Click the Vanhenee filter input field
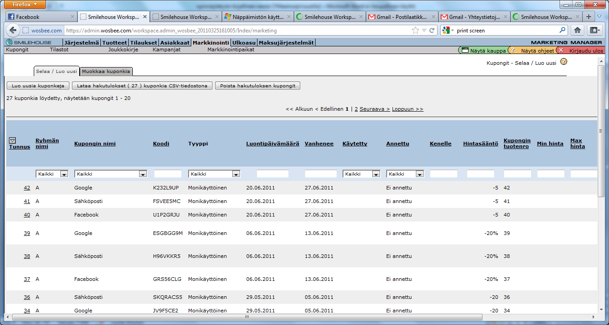Screen dimensions: 609x325 [321, 174]
